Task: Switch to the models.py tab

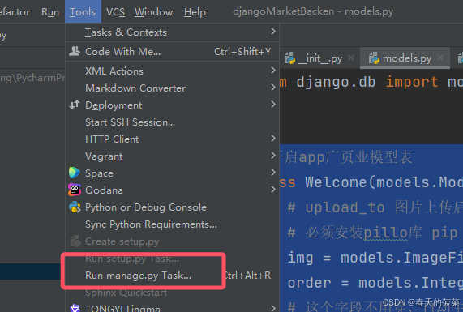Action: click(x=405, y=58)
